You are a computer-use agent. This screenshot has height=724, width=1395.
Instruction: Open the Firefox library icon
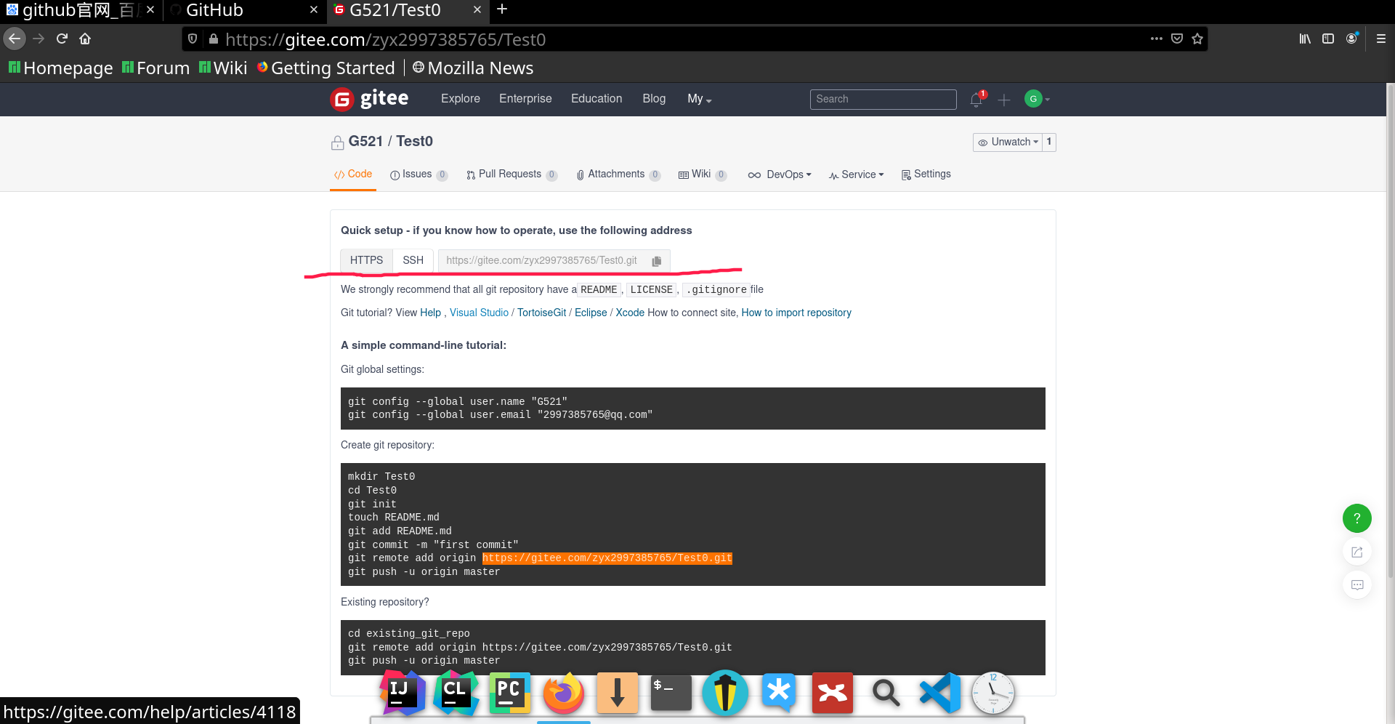click(1305, 39)
